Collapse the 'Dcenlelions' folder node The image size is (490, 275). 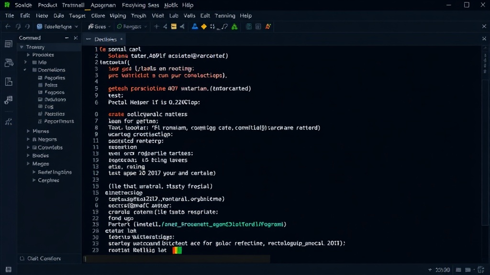tap(25, 70)
